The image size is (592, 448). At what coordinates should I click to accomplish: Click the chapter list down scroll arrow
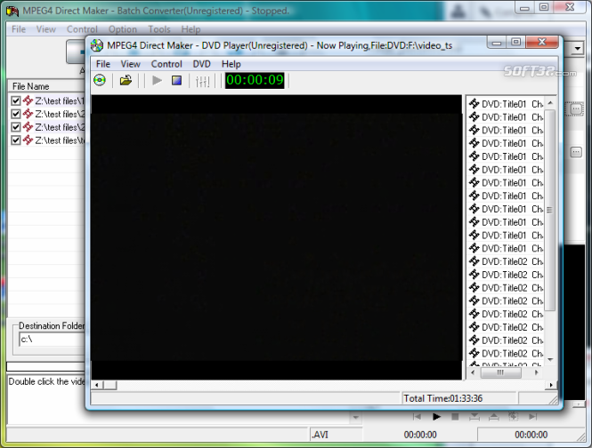coord(550,360)
